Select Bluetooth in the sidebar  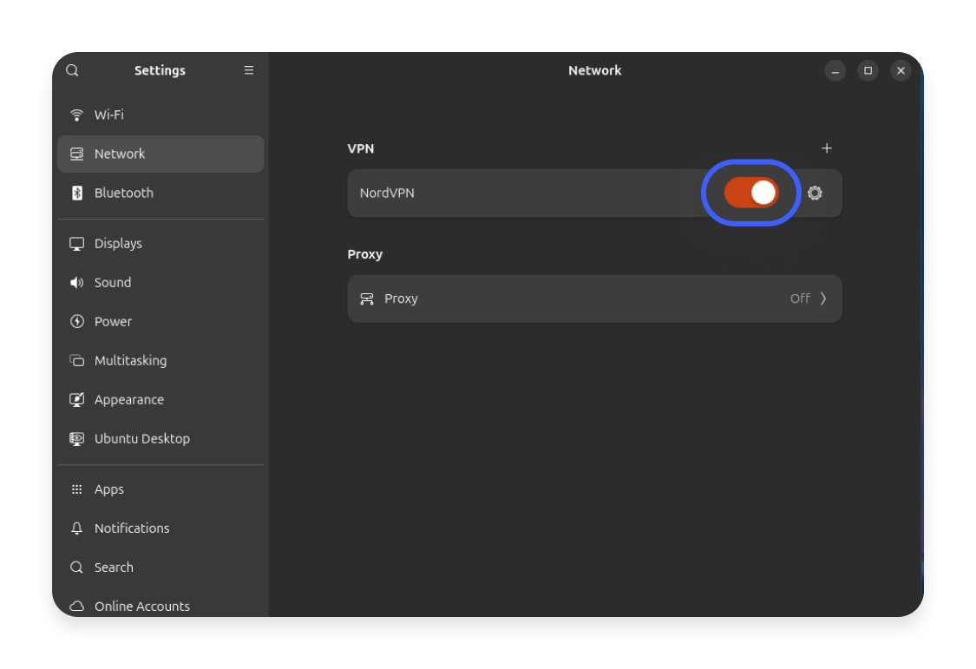coord(123,193)
